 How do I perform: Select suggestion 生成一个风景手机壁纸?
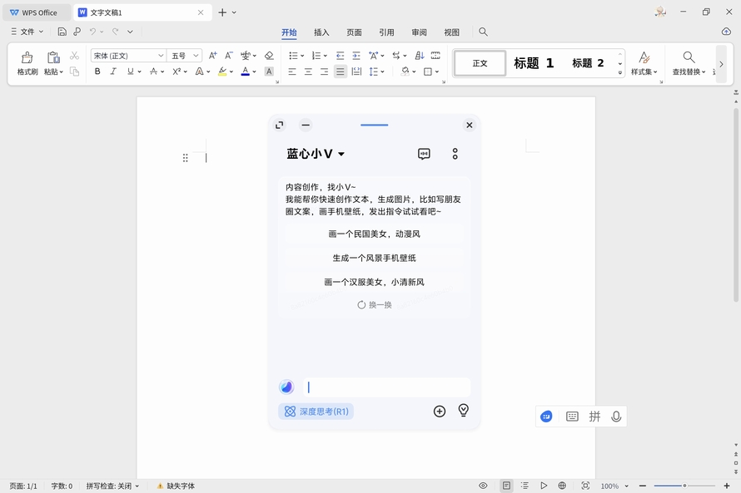click(375, 258)
